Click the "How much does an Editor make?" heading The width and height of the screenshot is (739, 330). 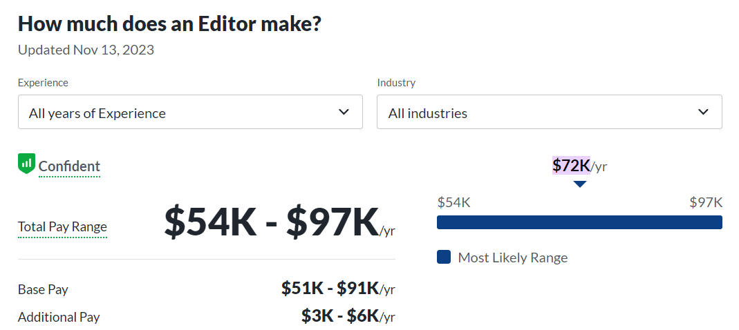coord(169,23)
